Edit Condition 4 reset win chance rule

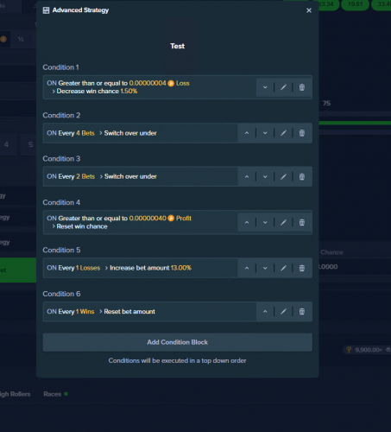pos(283,222)
